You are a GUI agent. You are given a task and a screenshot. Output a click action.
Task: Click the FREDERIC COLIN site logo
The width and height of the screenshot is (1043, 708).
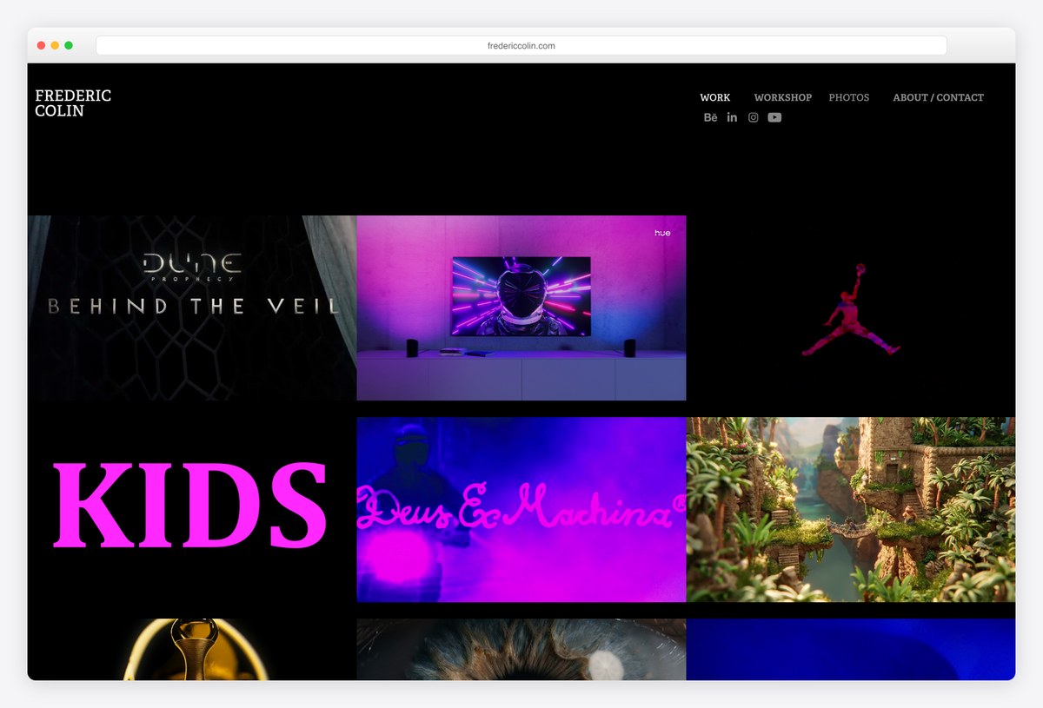(x=73, y=103)
